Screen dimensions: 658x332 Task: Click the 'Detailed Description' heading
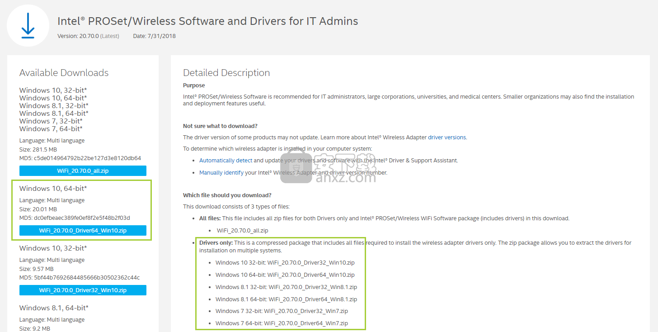[x=226, y=73]
